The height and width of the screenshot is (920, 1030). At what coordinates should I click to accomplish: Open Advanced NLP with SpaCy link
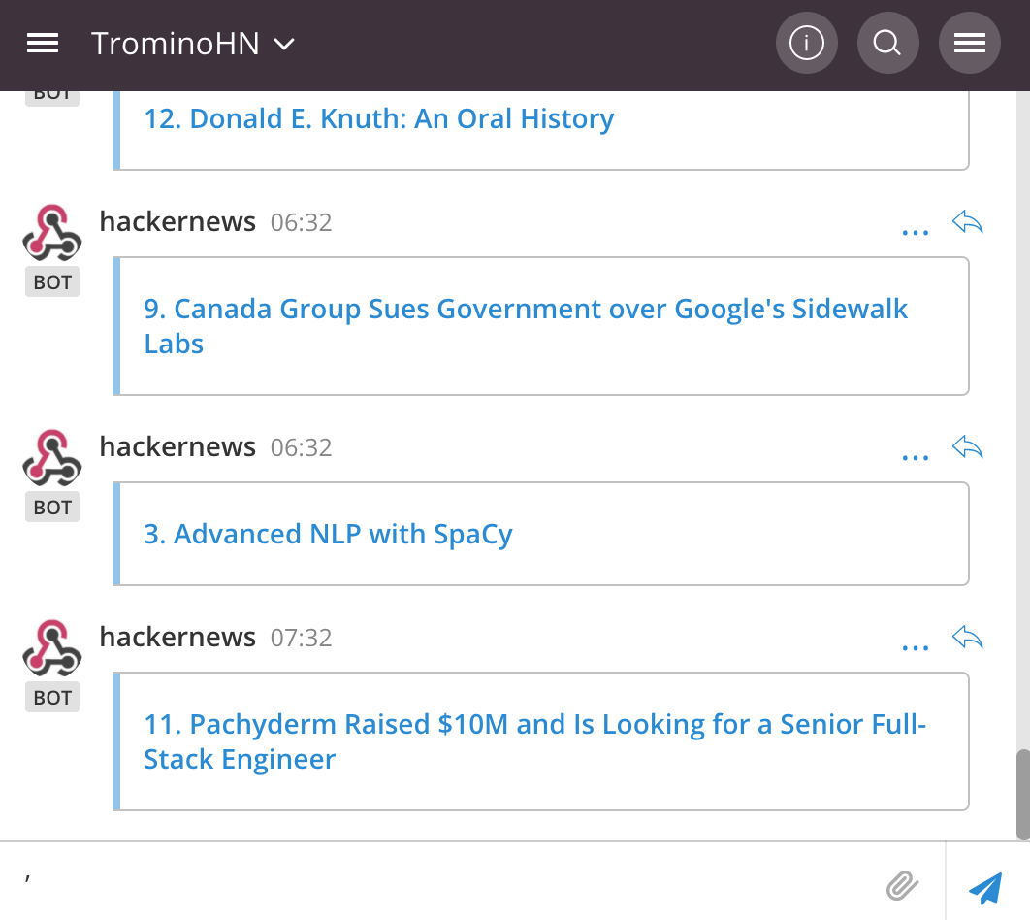[x=328, y=535]
